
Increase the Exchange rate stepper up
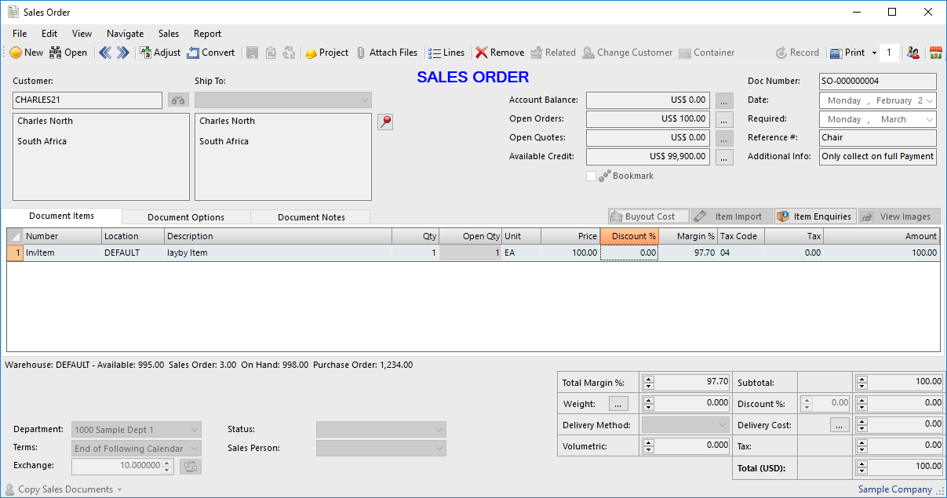[x=166, y=463]
